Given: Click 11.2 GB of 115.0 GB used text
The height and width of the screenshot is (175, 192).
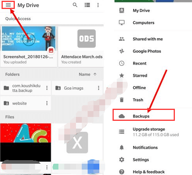Looking at the screenshot, I should tap(156, 134).
